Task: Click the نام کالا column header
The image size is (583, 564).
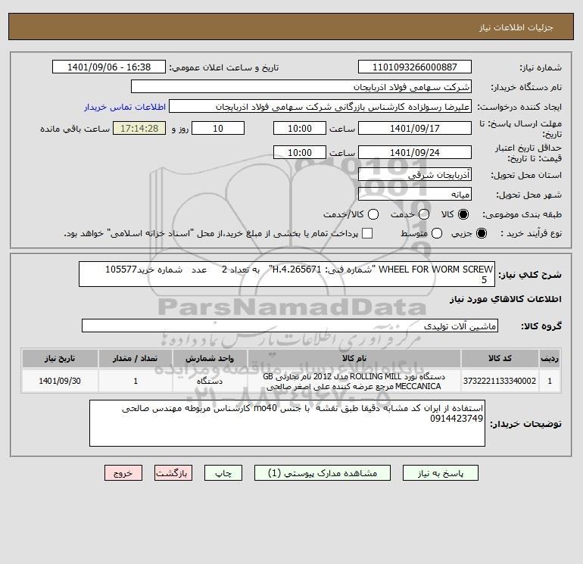Action: [354, 358]
